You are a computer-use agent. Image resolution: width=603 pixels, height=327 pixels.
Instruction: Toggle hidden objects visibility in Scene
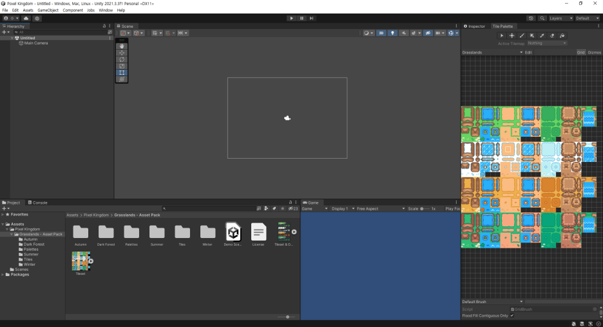click(428, 33)
